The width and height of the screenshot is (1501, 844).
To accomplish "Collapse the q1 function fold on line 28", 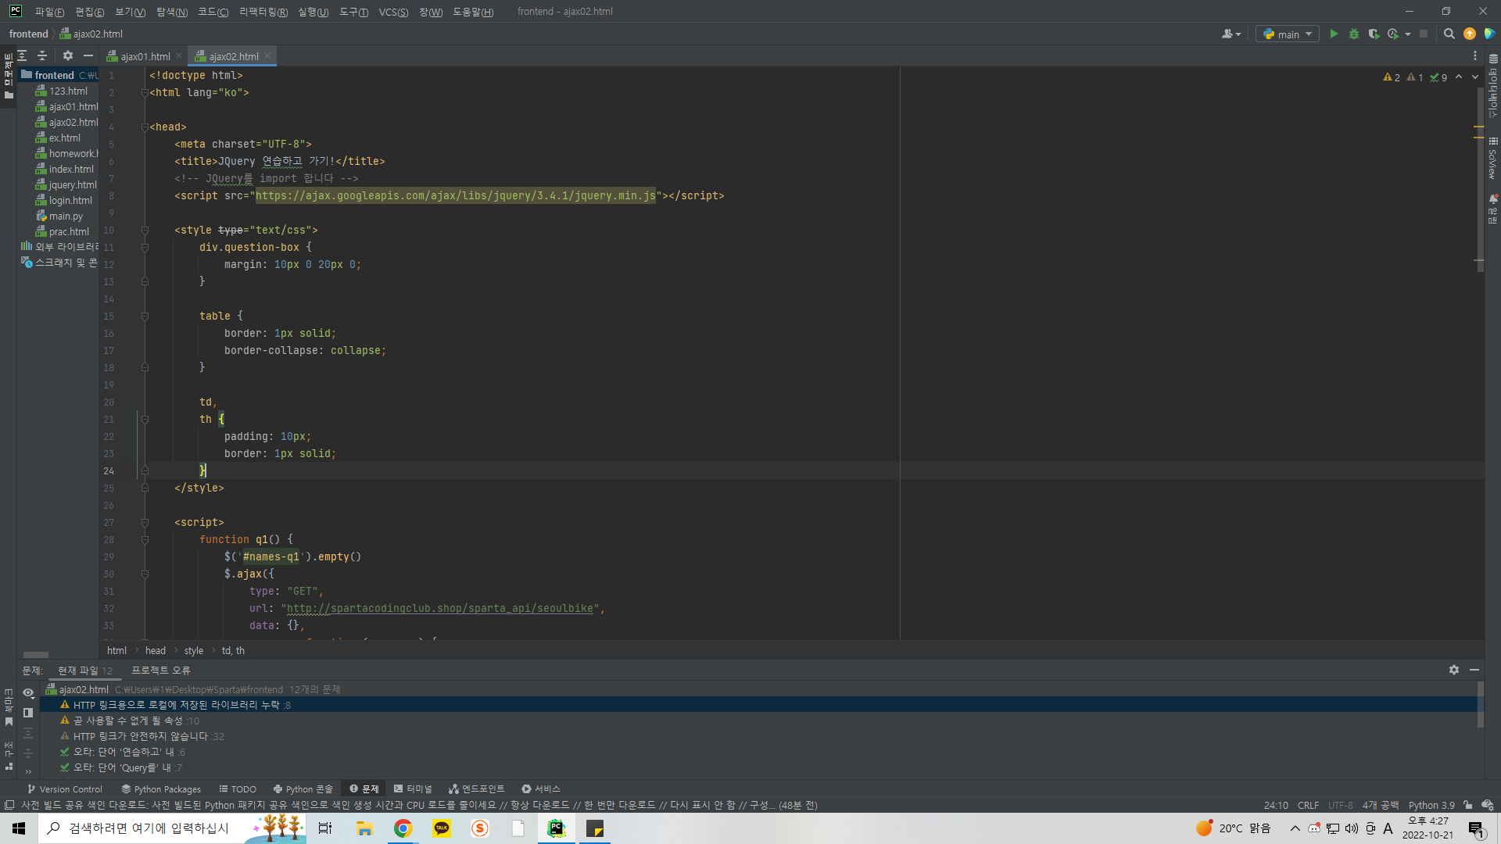I will click(x=145, y=540).
